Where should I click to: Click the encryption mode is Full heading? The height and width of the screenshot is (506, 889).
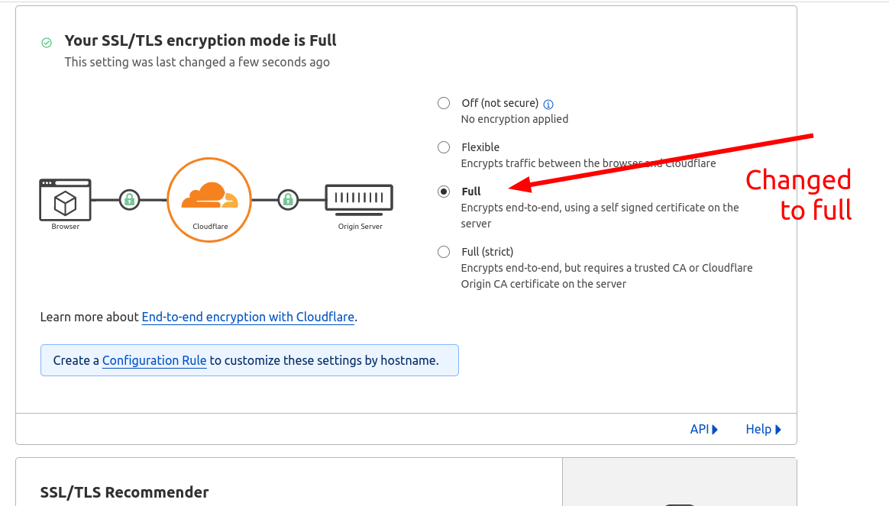coord(200,40)
